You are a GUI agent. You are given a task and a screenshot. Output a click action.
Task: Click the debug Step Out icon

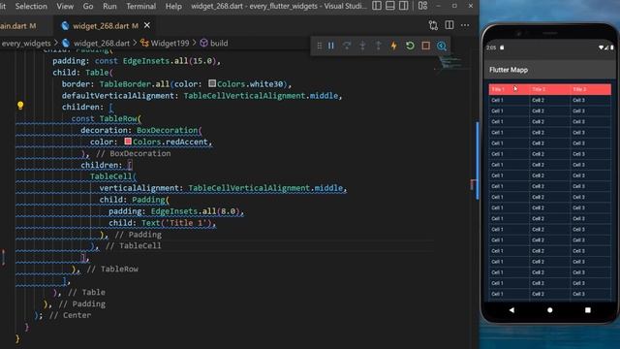pos(379,46)
